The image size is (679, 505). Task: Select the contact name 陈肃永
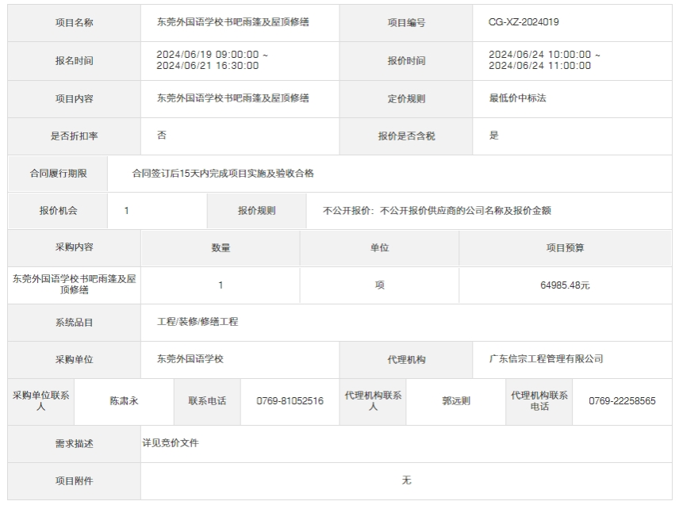124,401
